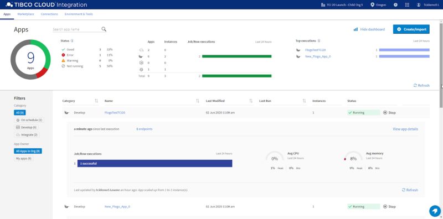Click the scheduled gear type icon in summary
Screen dimensions: 443x219
coord(141,70)
